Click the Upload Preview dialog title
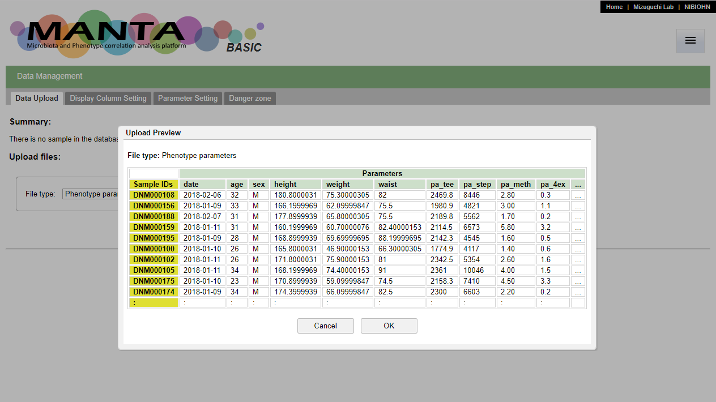Image resolution: width=716 pixels, height=402 pixels. [154, 132]
